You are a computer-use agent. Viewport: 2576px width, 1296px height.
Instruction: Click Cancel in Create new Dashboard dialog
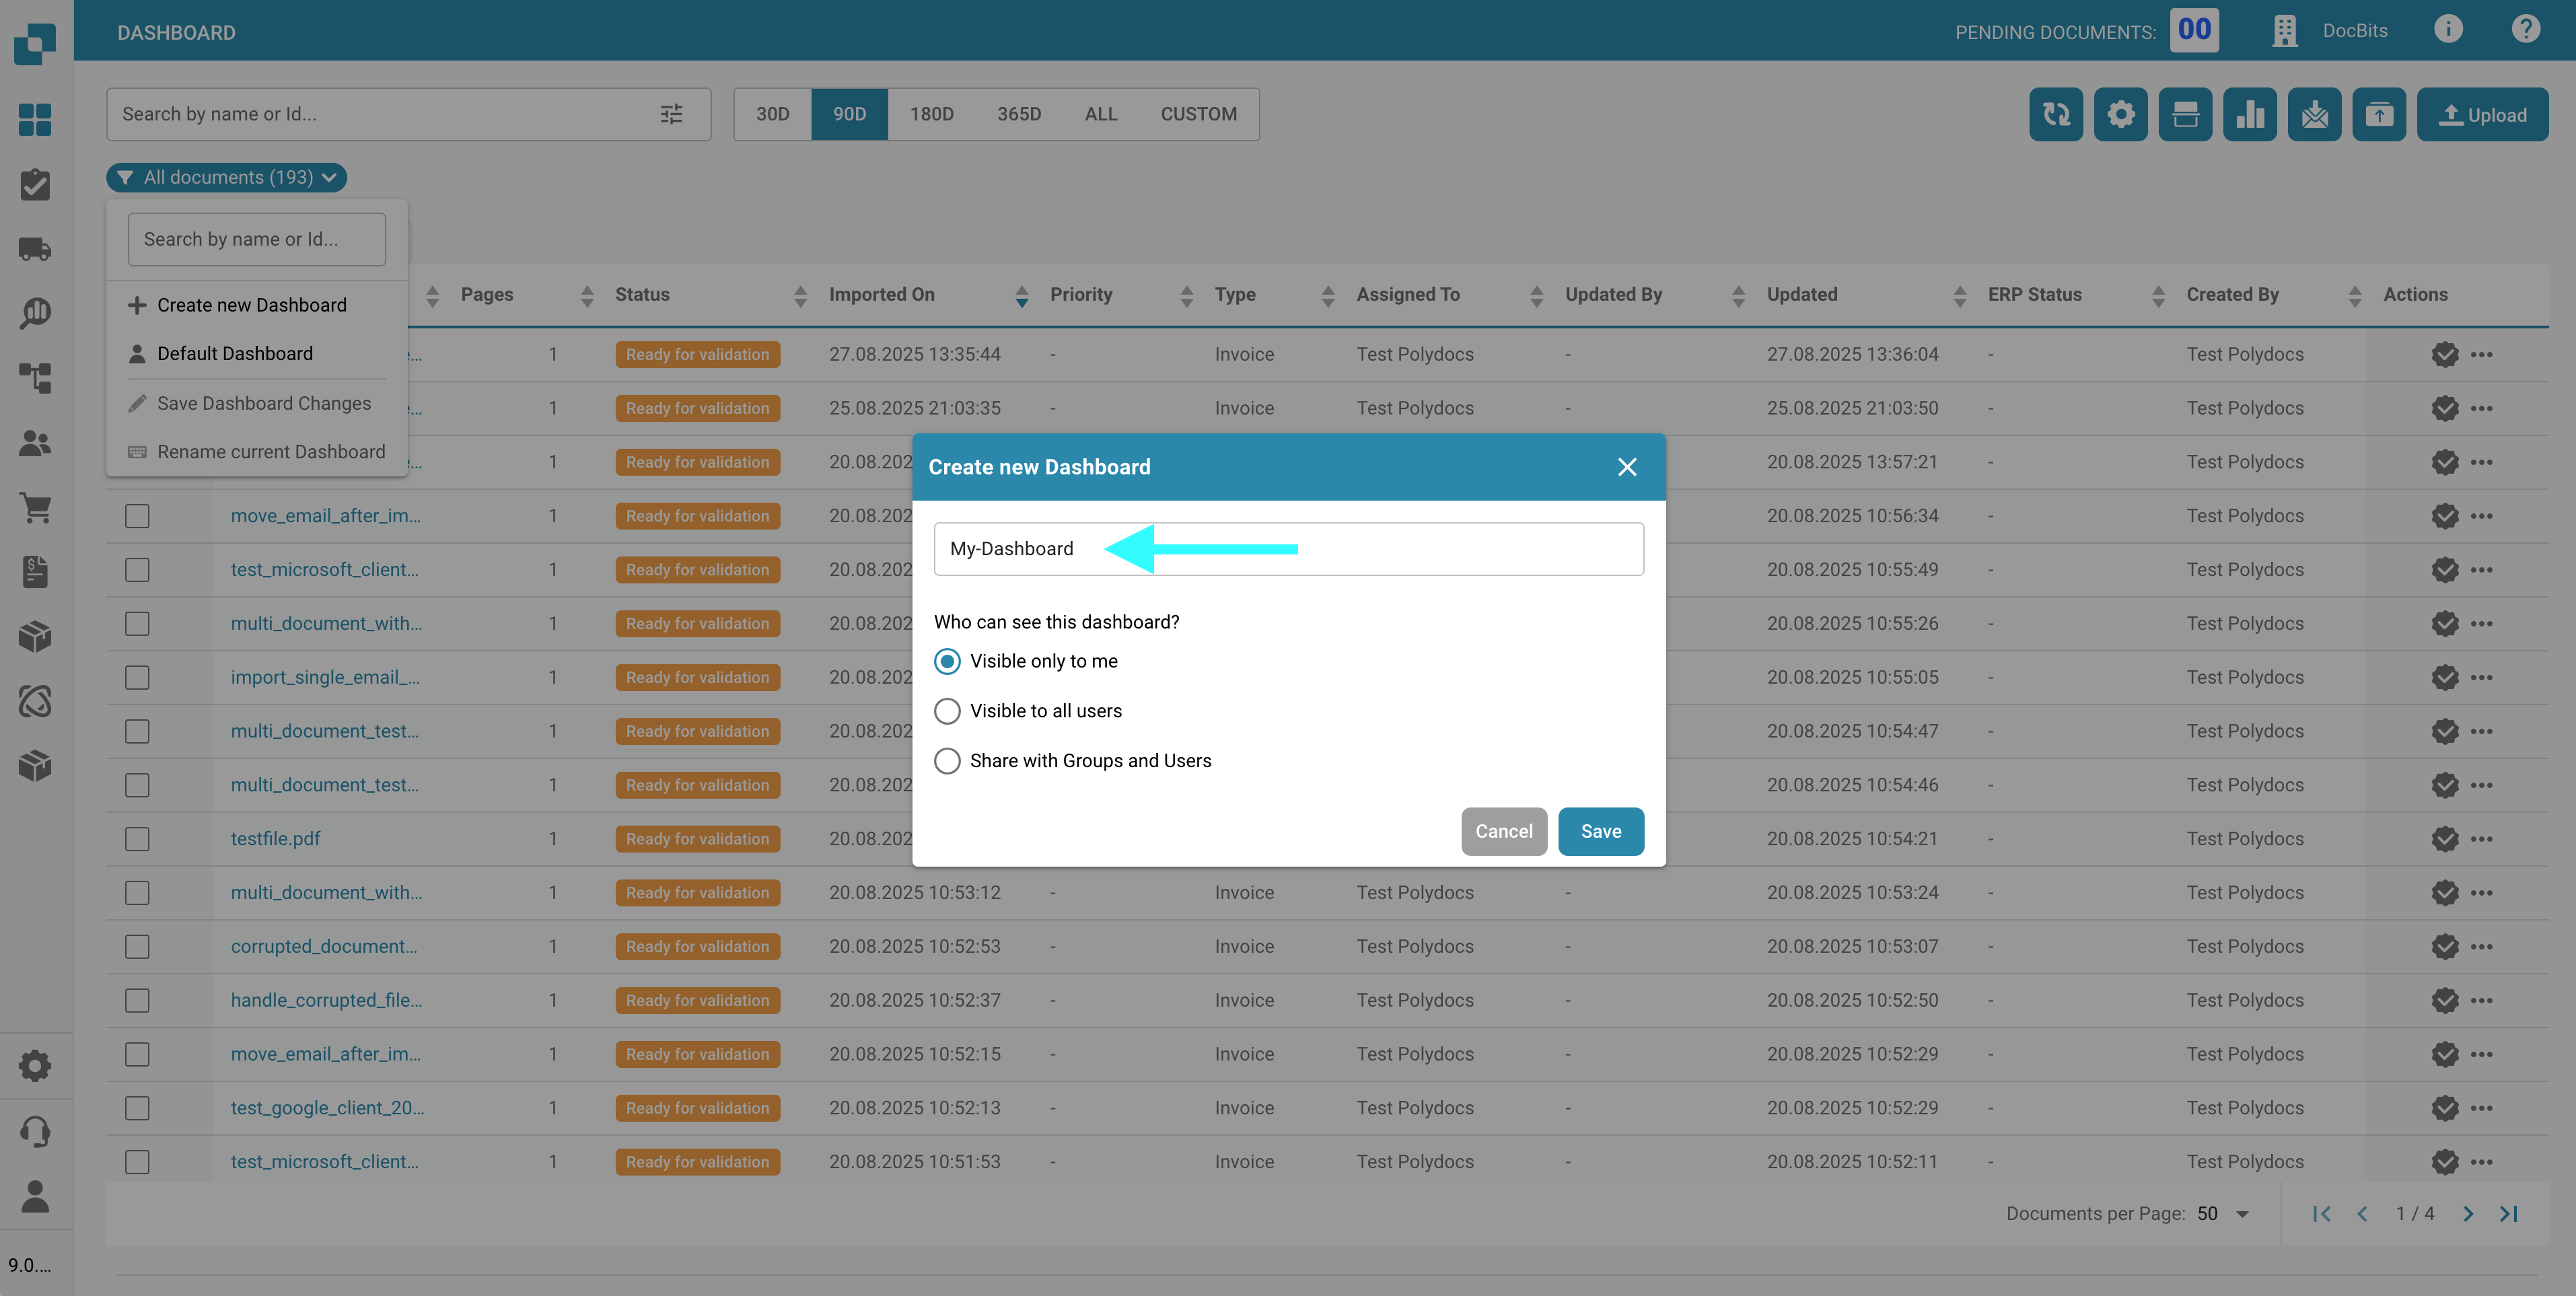coord(1503,831)
